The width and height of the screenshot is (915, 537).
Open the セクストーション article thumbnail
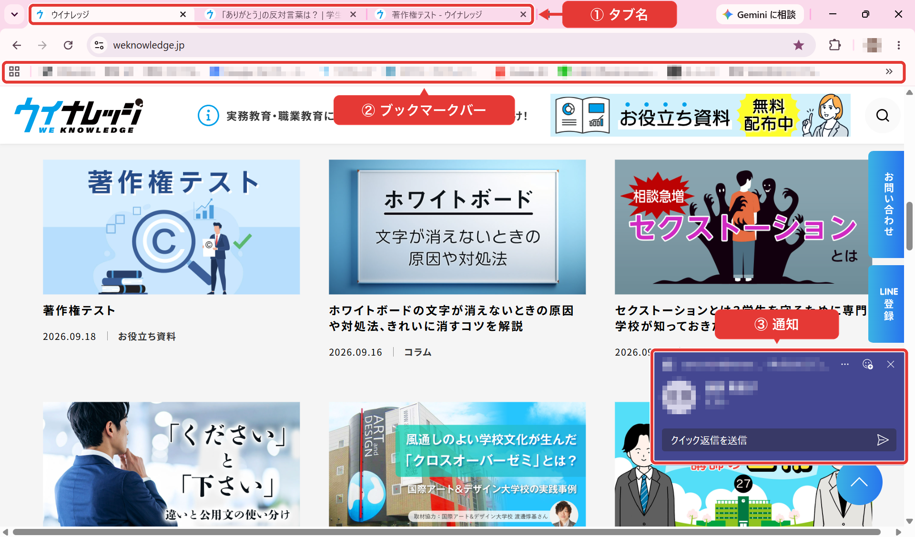click(741, 227)
